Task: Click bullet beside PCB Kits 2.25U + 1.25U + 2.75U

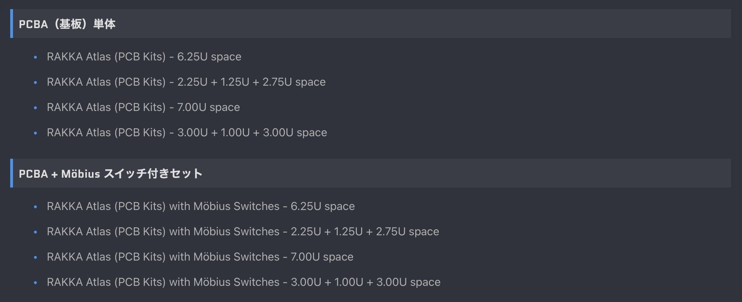Action: tap(35, 82)
